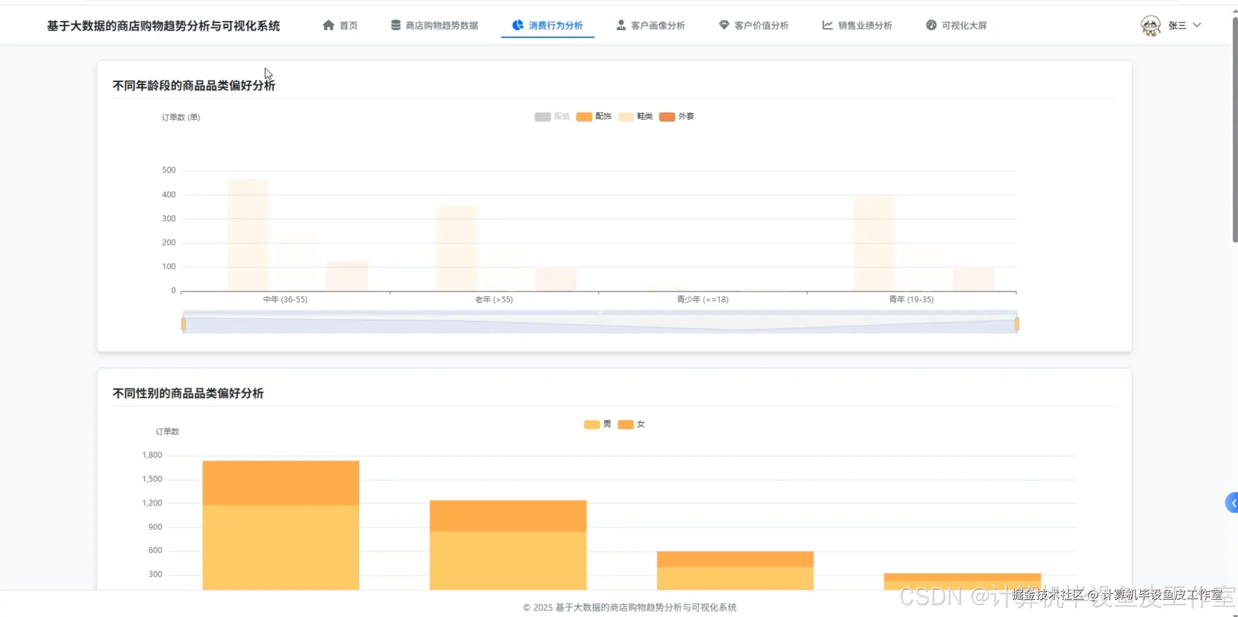Click the dashboard icon for visualization screen

931,25
